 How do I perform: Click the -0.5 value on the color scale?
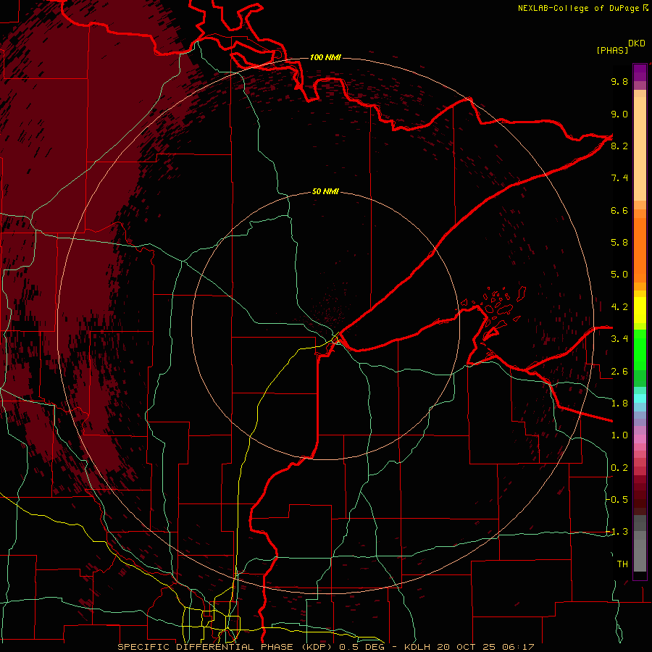tap(617, 500)
